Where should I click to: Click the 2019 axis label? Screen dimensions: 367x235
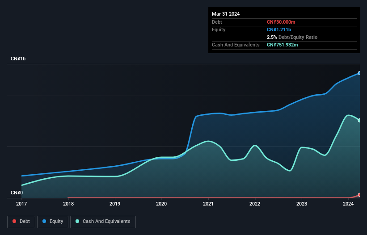[115, 204]
